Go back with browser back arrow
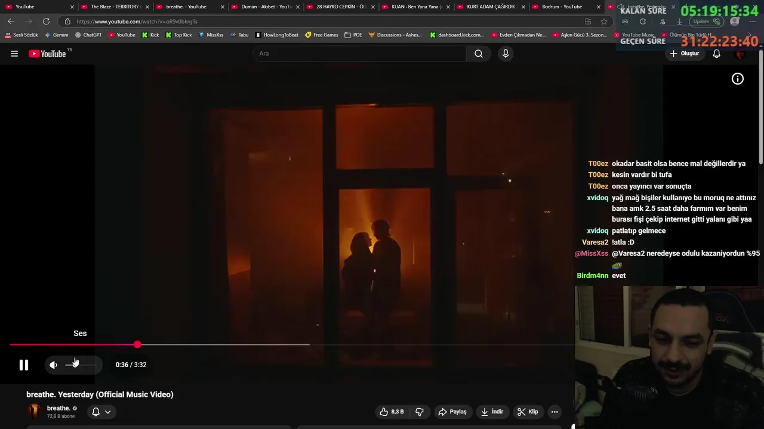764x429 pixels. [x=11, y=21]
